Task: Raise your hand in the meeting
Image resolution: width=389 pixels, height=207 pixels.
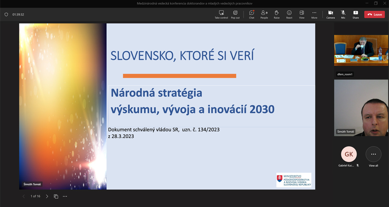Action: (277, 13)
